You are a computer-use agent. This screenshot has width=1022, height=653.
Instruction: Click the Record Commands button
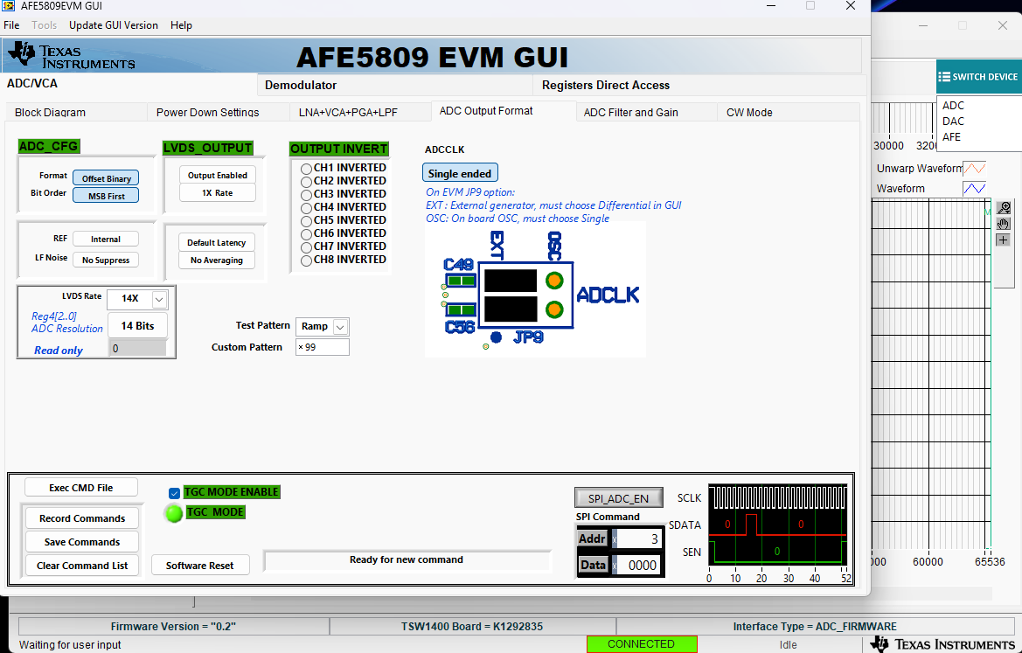pos(82,518)
